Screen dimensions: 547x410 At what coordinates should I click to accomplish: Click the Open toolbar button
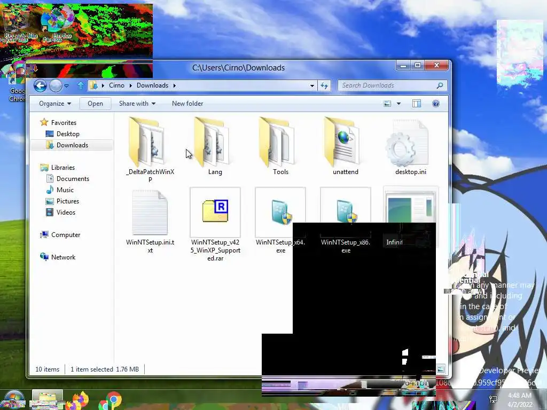click(95, 104)
